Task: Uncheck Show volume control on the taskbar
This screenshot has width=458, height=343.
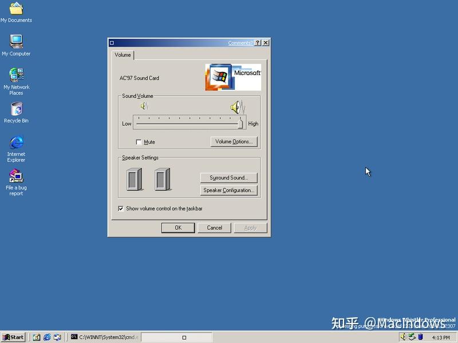Action: tap(121, 209)
